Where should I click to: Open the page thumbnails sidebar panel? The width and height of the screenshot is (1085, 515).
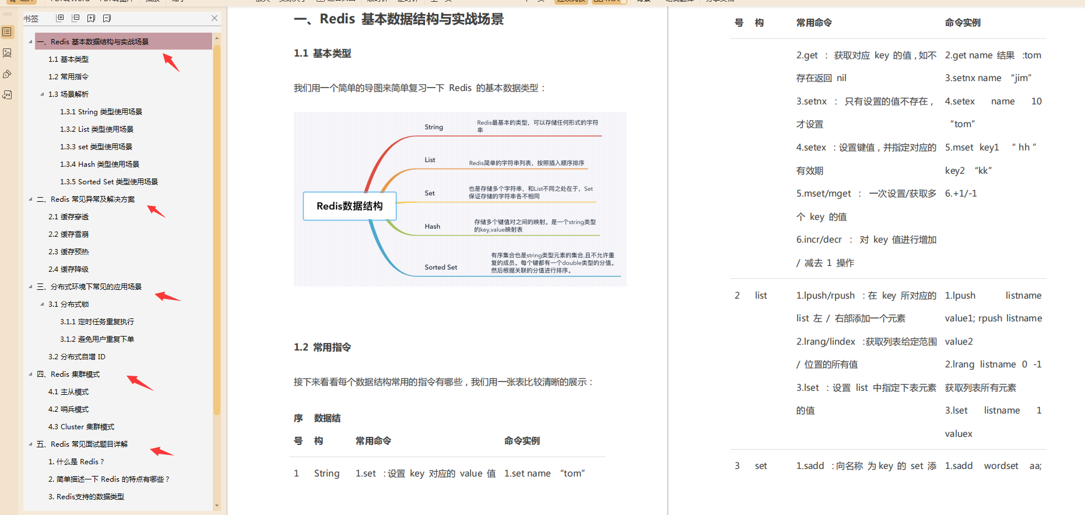[x=7, y=53]
